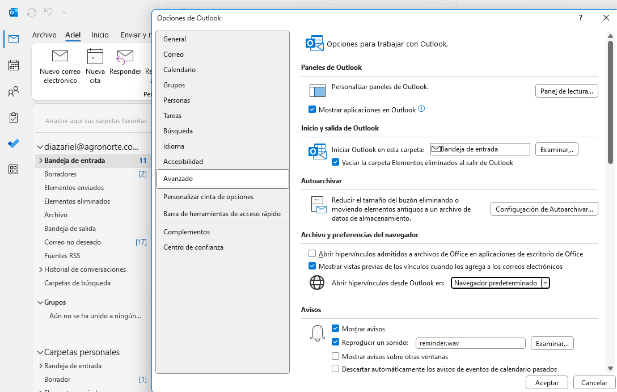Click Examinar next to Bandeja de entrada field

click(x=556, y=150)
